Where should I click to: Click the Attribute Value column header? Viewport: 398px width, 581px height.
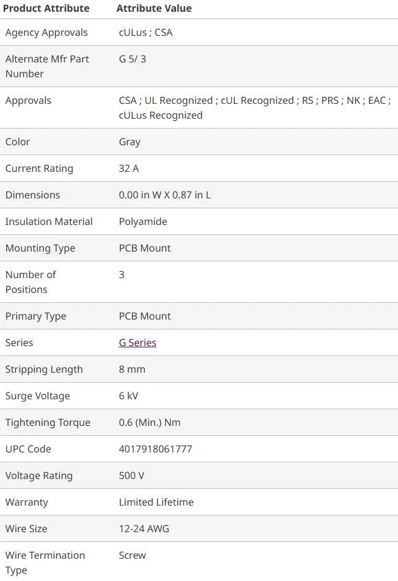(154, 9)
